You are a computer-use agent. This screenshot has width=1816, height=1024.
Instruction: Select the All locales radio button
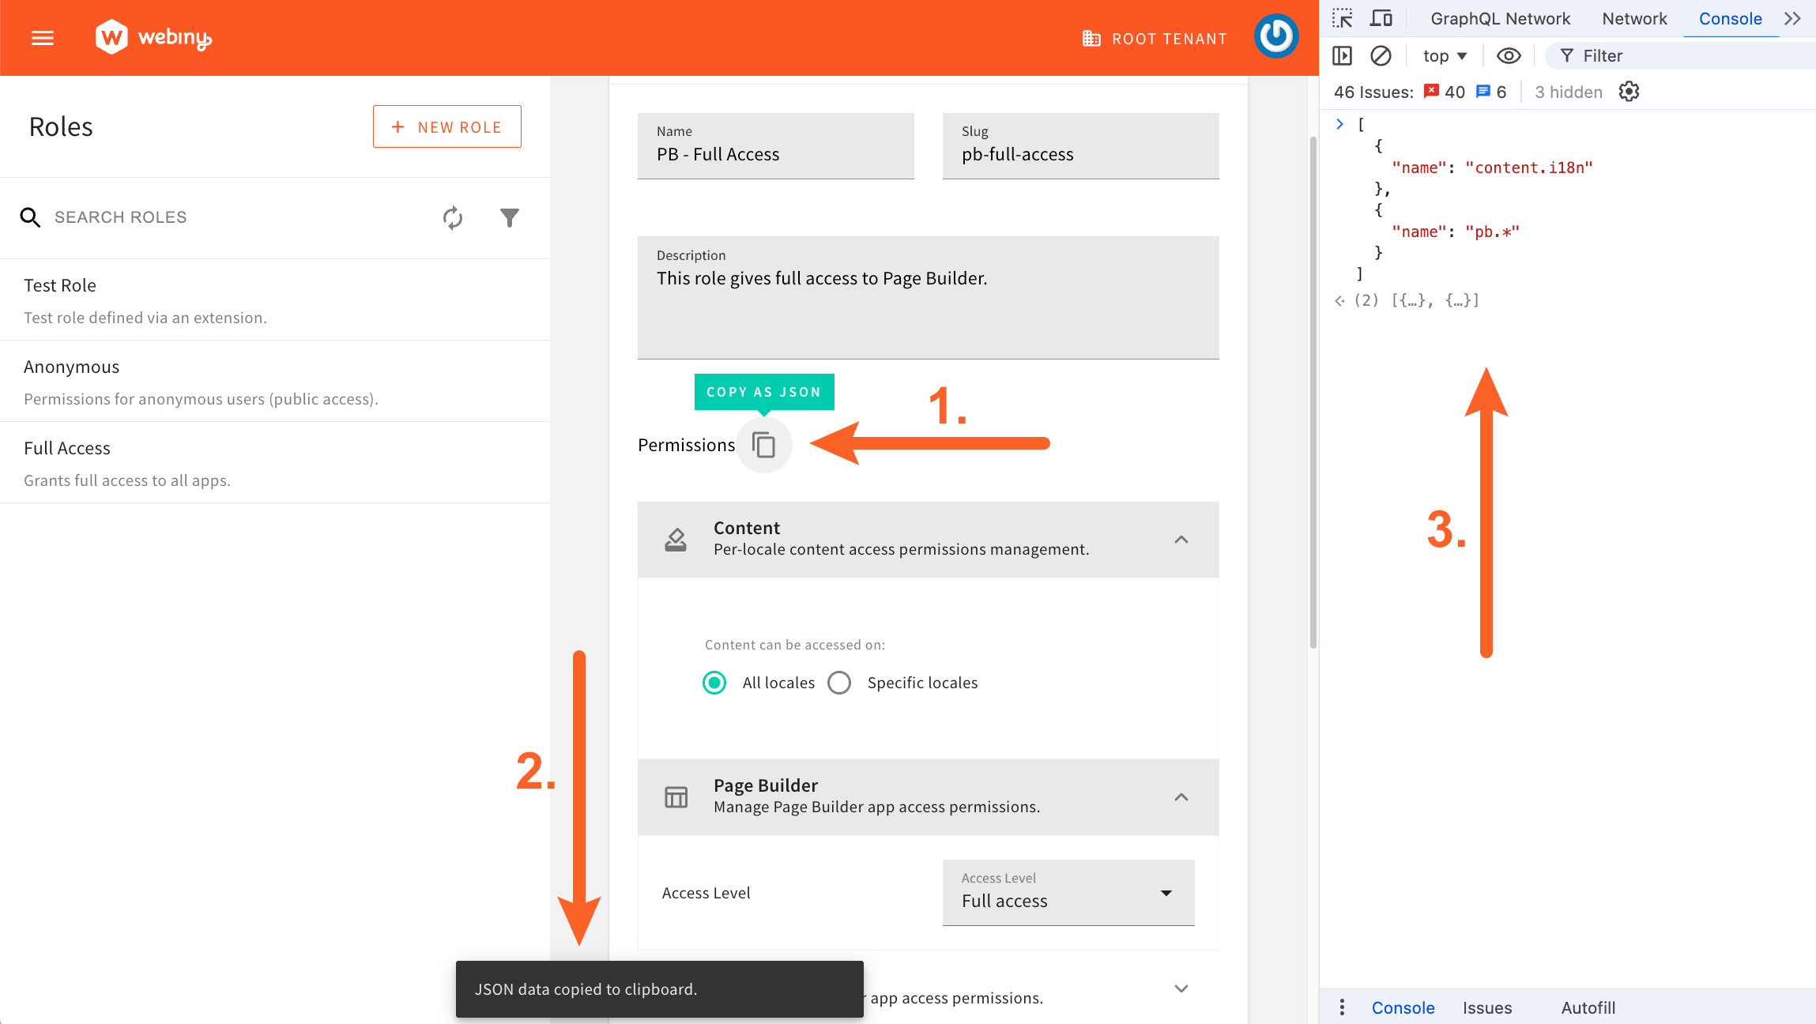pos(714,682)
